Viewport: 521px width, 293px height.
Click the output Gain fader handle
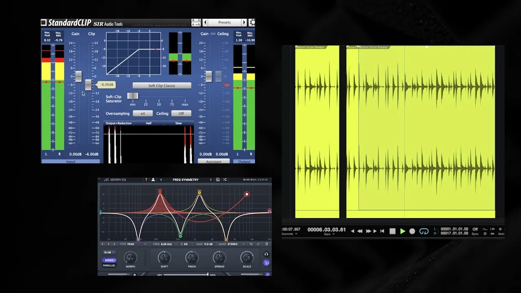point(208,76)
